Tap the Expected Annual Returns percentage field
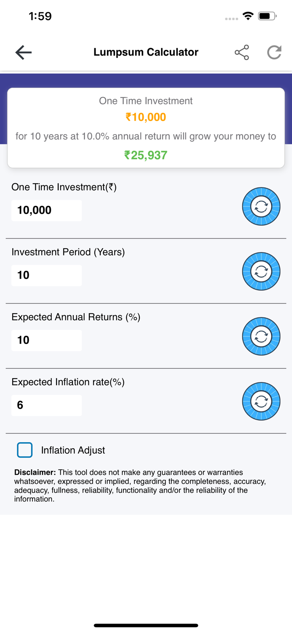 (x=46, y=340)
